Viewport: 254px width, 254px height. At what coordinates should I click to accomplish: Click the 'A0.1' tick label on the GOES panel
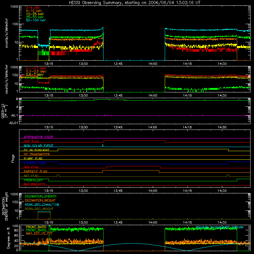[x=14, y=116]
